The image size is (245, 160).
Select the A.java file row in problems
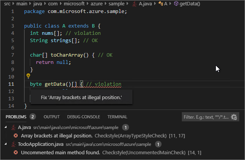click(x=122, y=127)
